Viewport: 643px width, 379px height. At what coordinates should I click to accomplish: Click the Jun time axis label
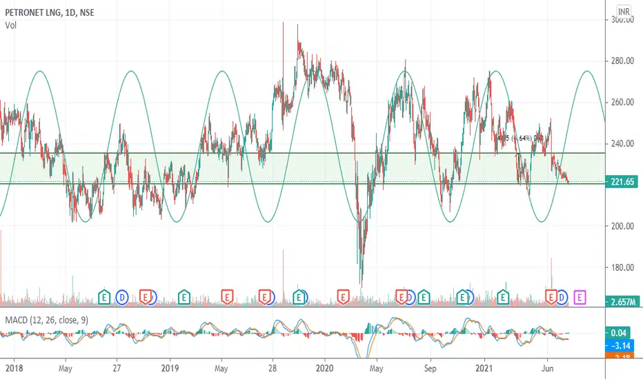coord(547,369)
